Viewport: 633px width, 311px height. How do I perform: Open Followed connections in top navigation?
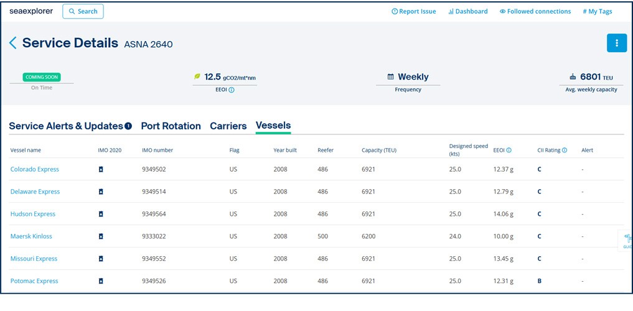535,11
